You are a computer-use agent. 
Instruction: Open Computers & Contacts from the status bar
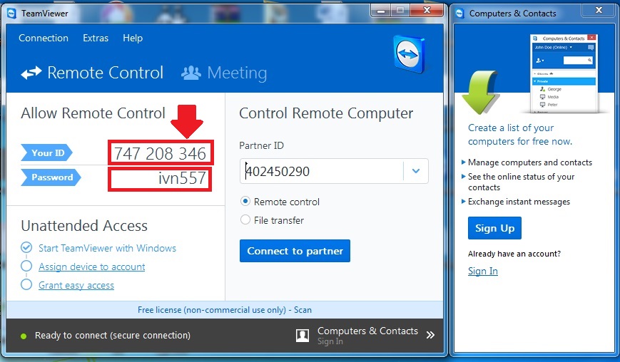pos(367,331)
